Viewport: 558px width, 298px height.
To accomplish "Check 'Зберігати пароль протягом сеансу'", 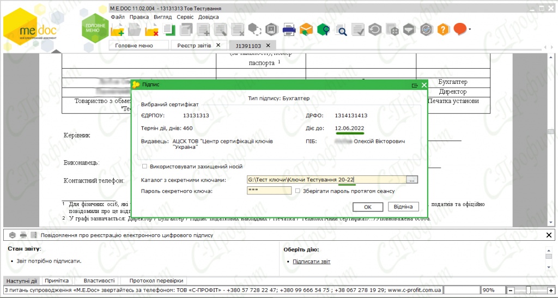I will 298,191.
